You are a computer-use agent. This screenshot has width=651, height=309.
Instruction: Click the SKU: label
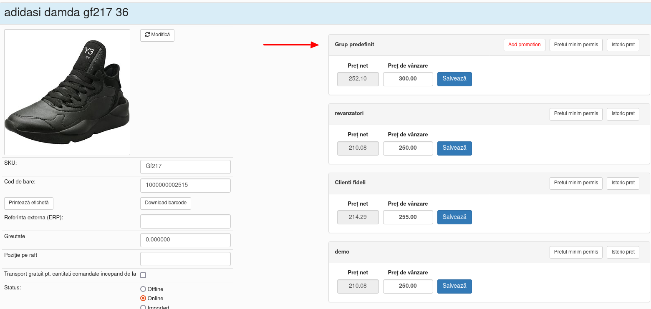pos(10,163)
